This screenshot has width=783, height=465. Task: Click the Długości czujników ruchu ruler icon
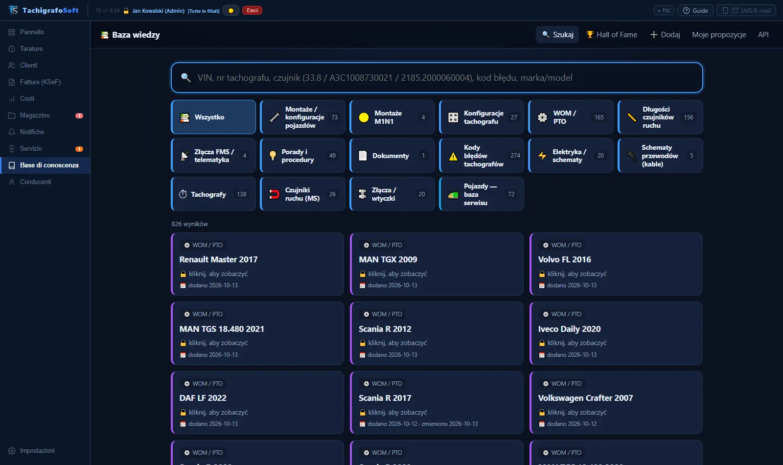tap(632, 117)
